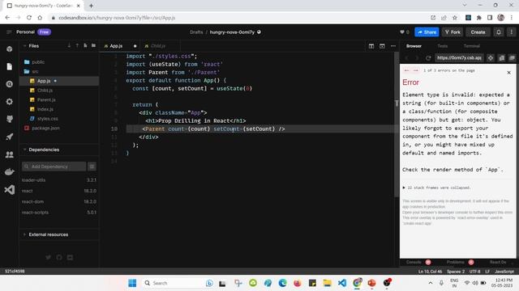Viewport: 519px width, 291px height.
Task: Open the hamburger menu beside Personal
Action: [x=9, y=32]
